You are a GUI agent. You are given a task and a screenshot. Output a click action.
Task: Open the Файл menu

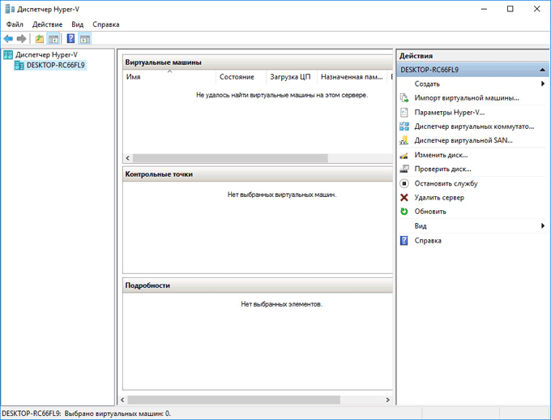pyautogui.click(x=15, y=24)
